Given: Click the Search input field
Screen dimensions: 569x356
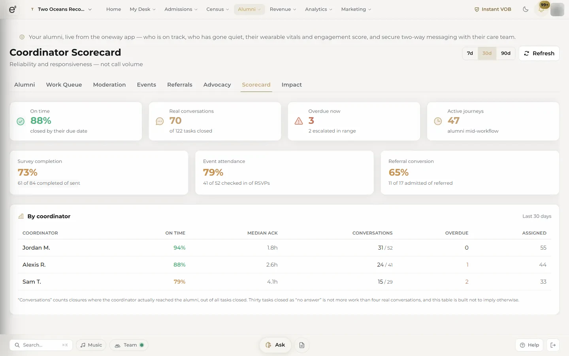Looking at the screenshot, I should (41, 345).
